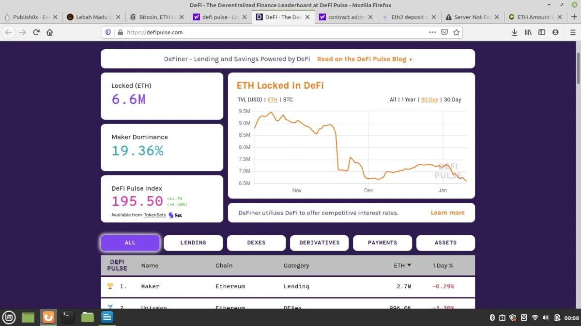Open the volume tray icon
This screenshot has width=581, height=326.
click(x=546, y=317)
